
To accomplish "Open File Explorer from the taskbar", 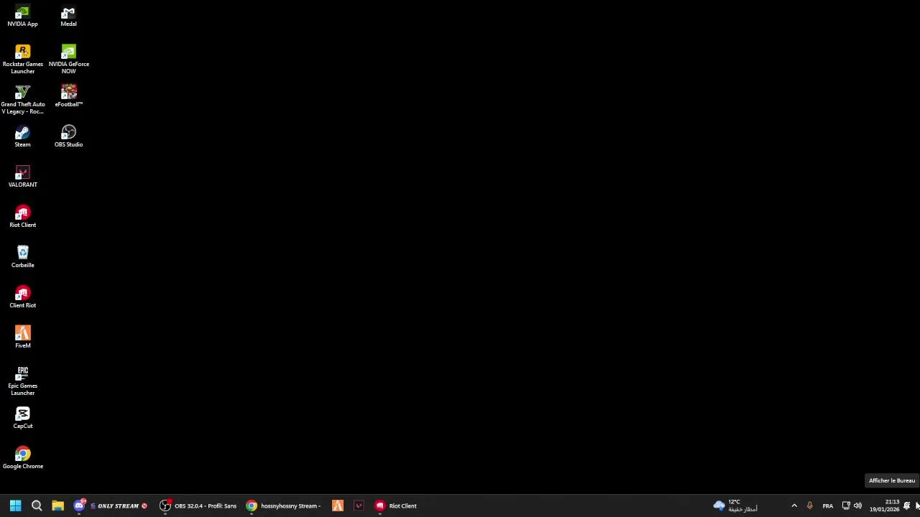I will coord(57,506).
